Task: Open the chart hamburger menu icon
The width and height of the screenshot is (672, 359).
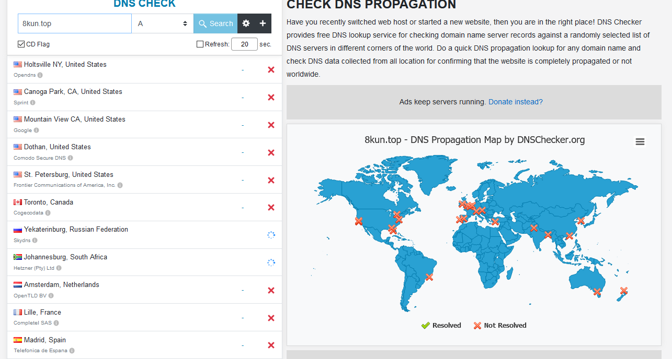Action: 640,141
